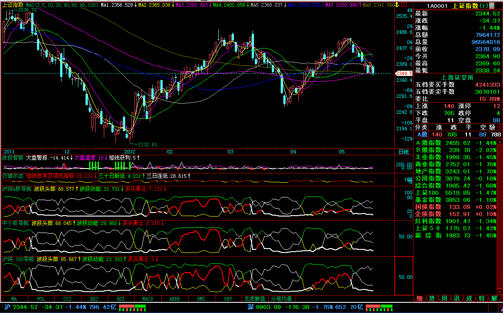Click the 沪 Shanghai index status readout

[59, 307]
